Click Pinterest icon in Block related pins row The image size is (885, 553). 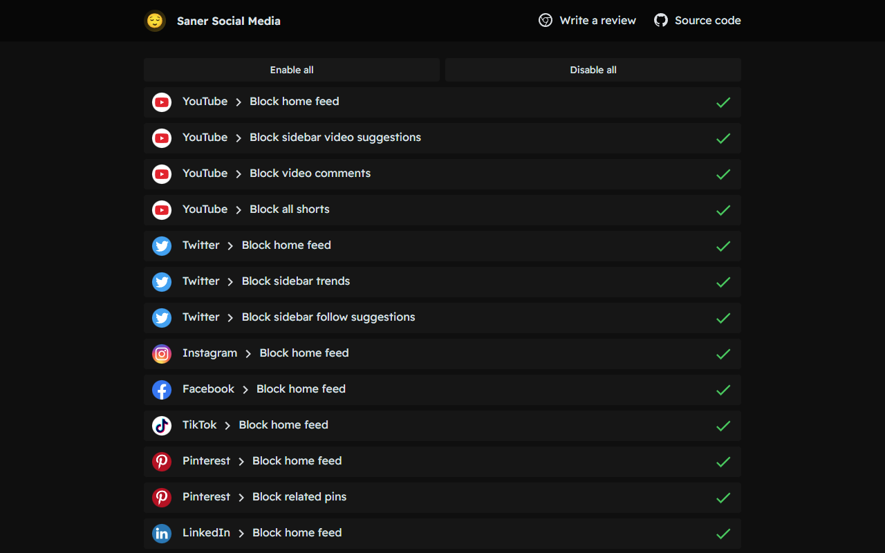coord(162,498)
